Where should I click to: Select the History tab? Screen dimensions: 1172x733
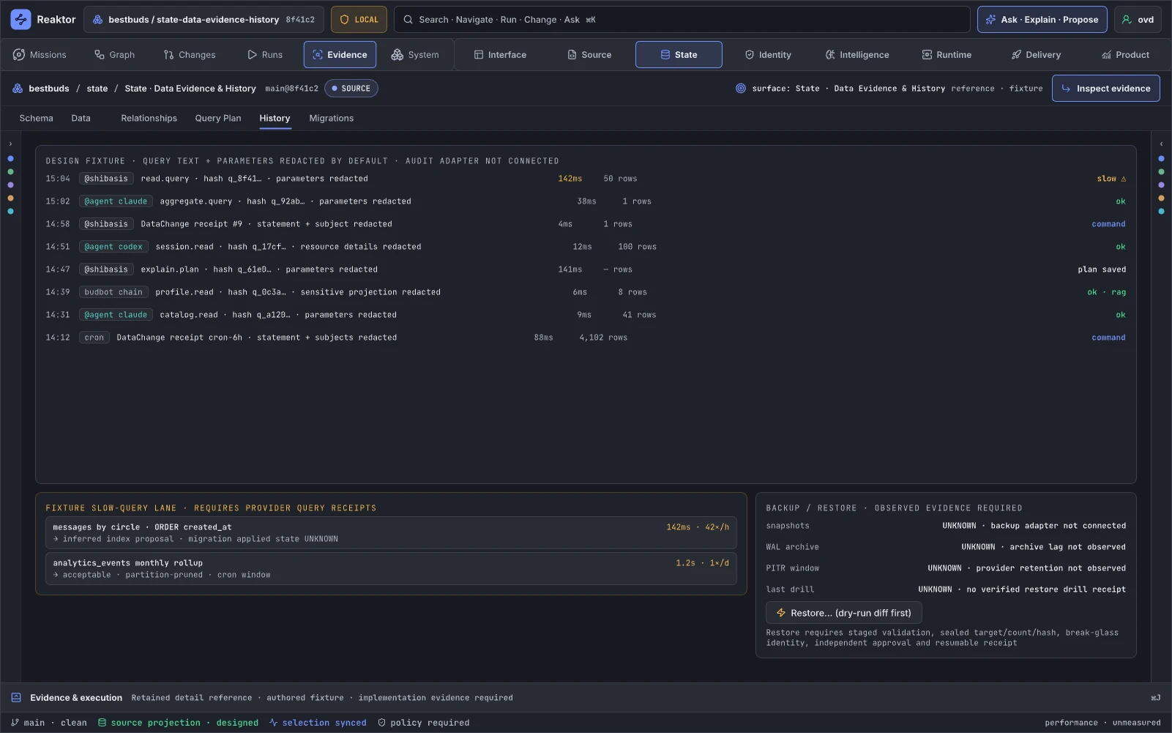[275, 118]
